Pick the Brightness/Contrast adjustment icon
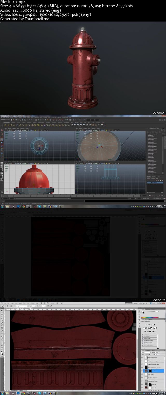The width and height of the screenshot is (166, 395). click(x=146, y=324)
